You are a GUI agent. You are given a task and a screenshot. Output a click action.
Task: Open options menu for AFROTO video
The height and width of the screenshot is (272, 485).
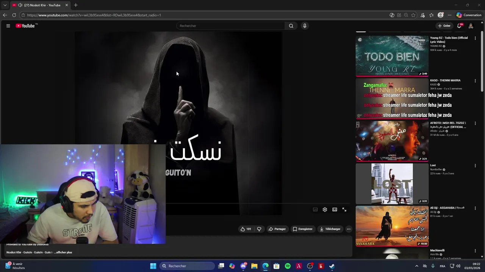point(475,124)
